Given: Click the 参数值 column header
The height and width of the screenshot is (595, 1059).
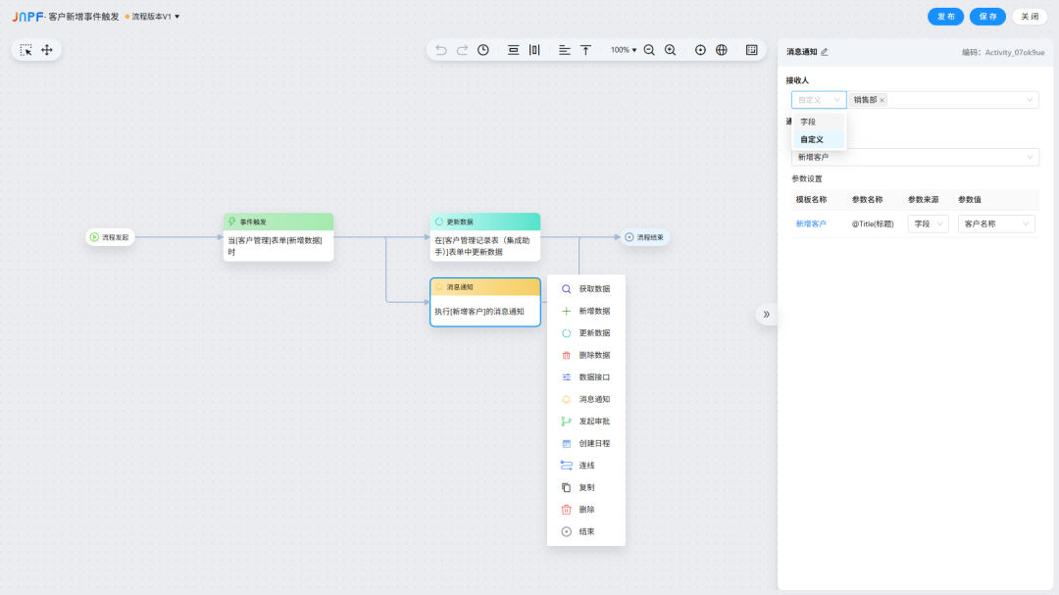Looking at the screenshot, I should coord(970,200).
